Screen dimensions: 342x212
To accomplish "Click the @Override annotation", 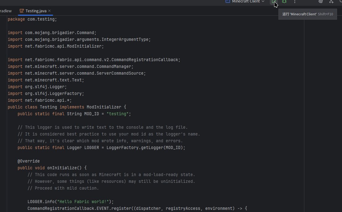I will click(28, 161).
